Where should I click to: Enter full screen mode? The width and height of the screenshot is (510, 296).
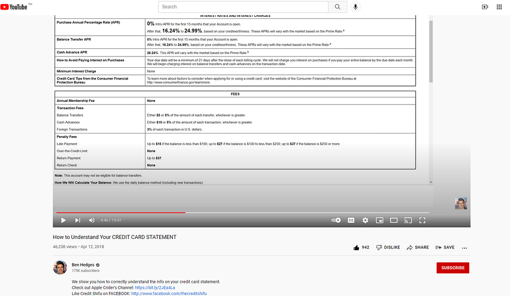[422, 220]
